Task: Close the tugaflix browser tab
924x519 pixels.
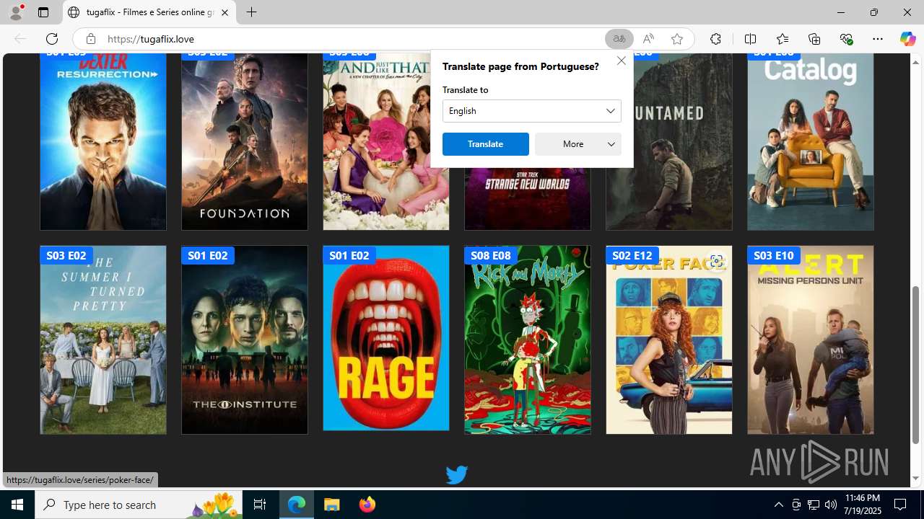Action: pos(225,12)
